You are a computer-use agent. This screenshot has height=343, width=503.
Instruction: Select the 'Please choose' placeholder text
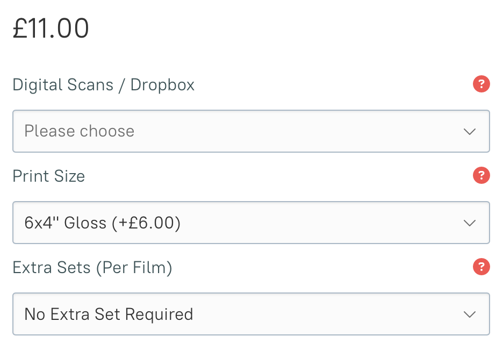[80, 131]
